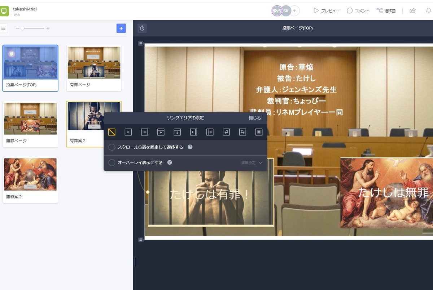Click the timer icon on canvas toolbar
This screenshot has width=433, height=290.
142,28
